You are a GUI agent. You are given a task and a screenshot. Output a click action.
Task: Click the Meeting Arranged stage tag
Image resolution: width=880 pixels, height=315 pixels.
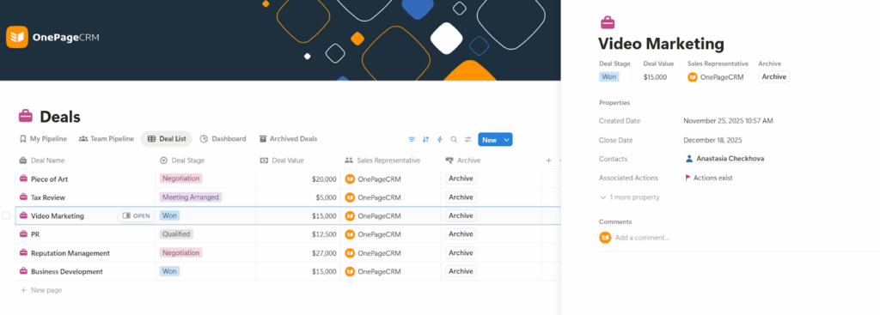pos(191,197)
